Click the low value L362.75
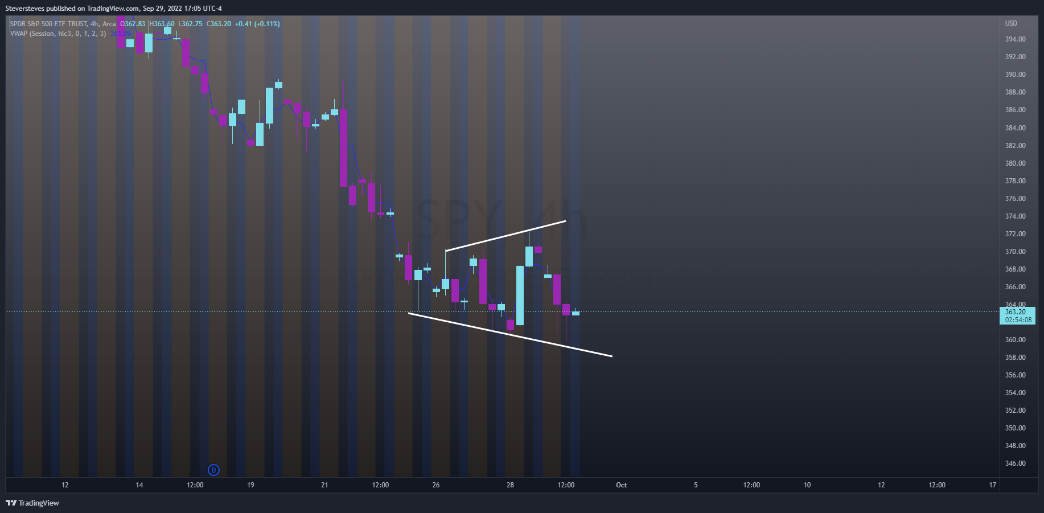Image resolution: width=1044 pixels, height=513 pixels. tap(190, 24)
